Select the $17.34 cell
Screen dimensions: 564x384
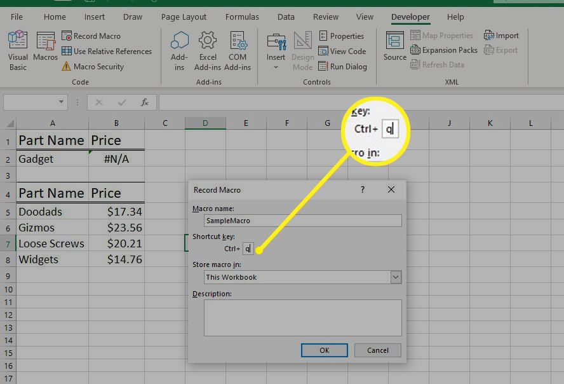tap(116, 212)
